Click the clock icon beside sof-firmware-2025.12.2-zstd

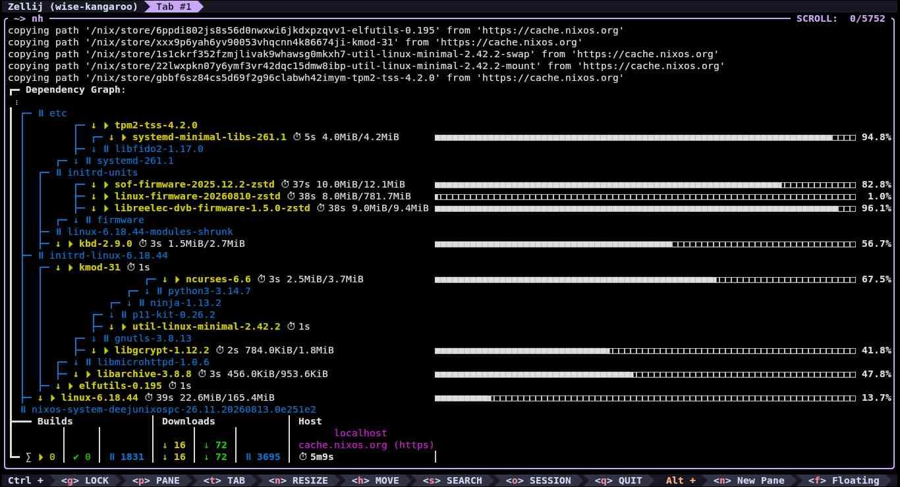(285, 184)
